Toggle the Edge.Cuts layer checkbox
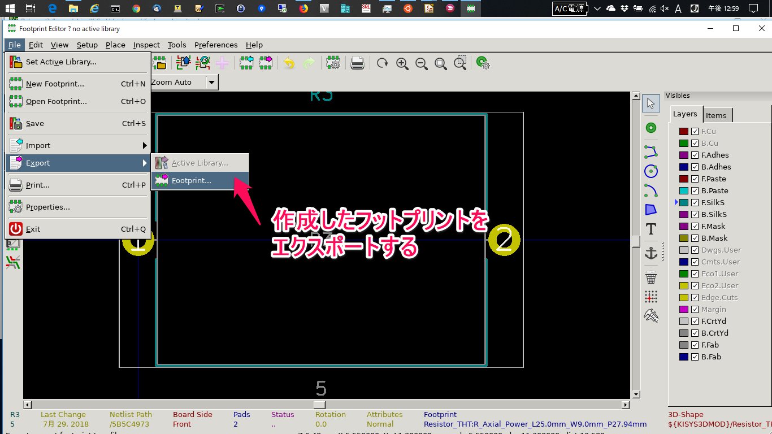This screenshot has width=772, height=434. click(695, 298)
